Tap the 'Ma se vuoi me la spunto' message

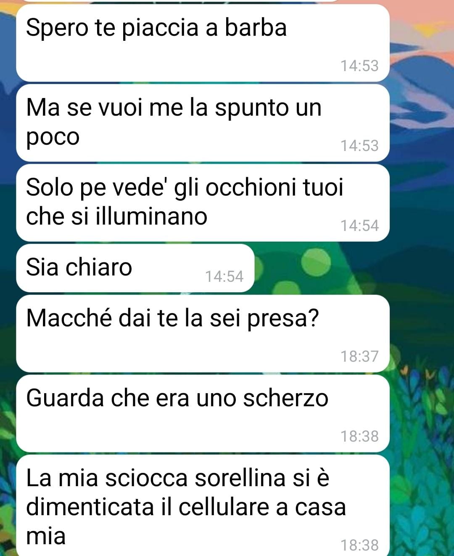[203, 122]
